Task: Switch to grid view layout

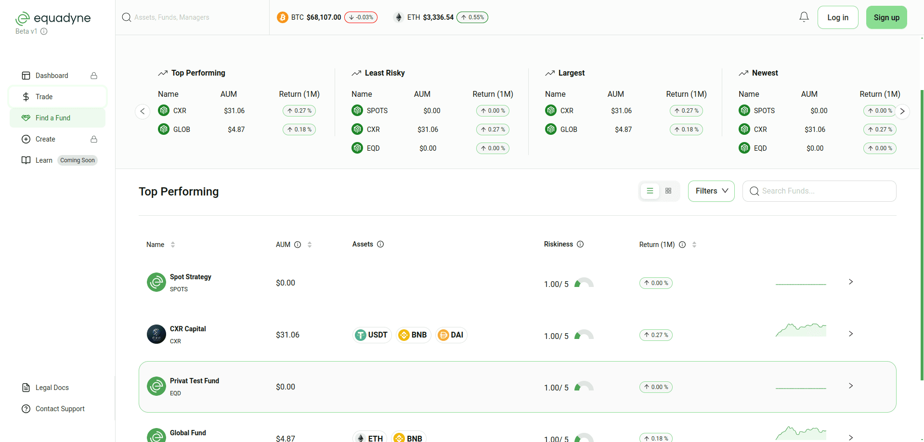Action: 668,191
